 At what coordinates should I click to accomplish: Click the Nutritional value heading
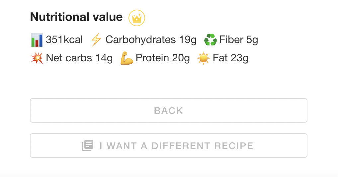pos(76,17)
